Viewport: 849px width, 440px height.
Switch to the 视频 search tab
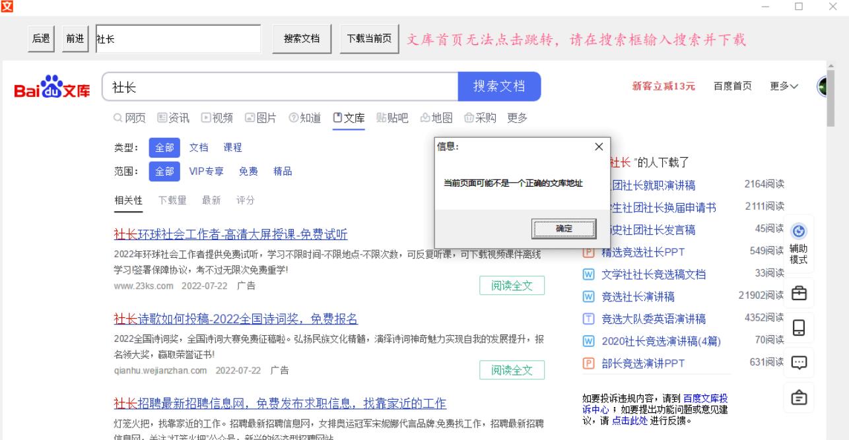(217, 118)
